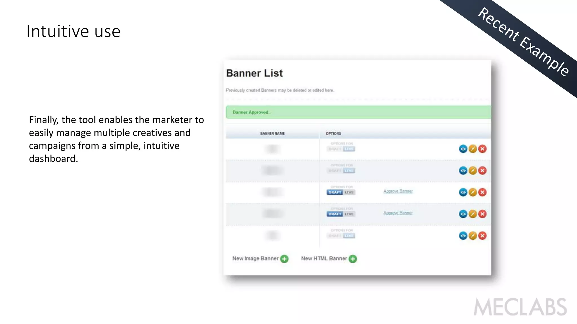Click the Banner List heading
The image size is (577, 324).
[254, 73]
